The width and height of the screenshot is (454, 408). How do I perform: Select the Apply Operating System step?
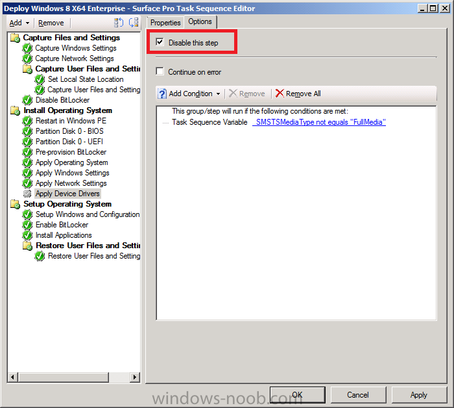(71, 162)
